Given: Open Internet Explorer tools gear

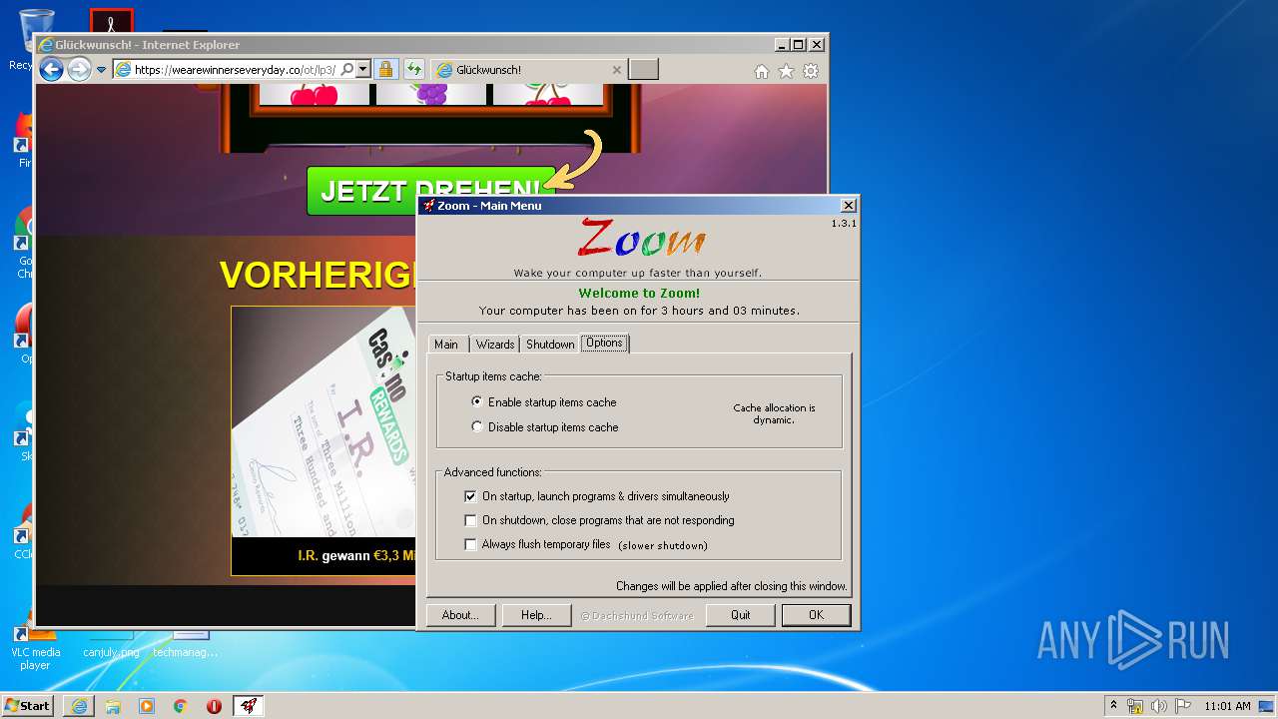Looking at the screenshot, I should coord(811,71).
